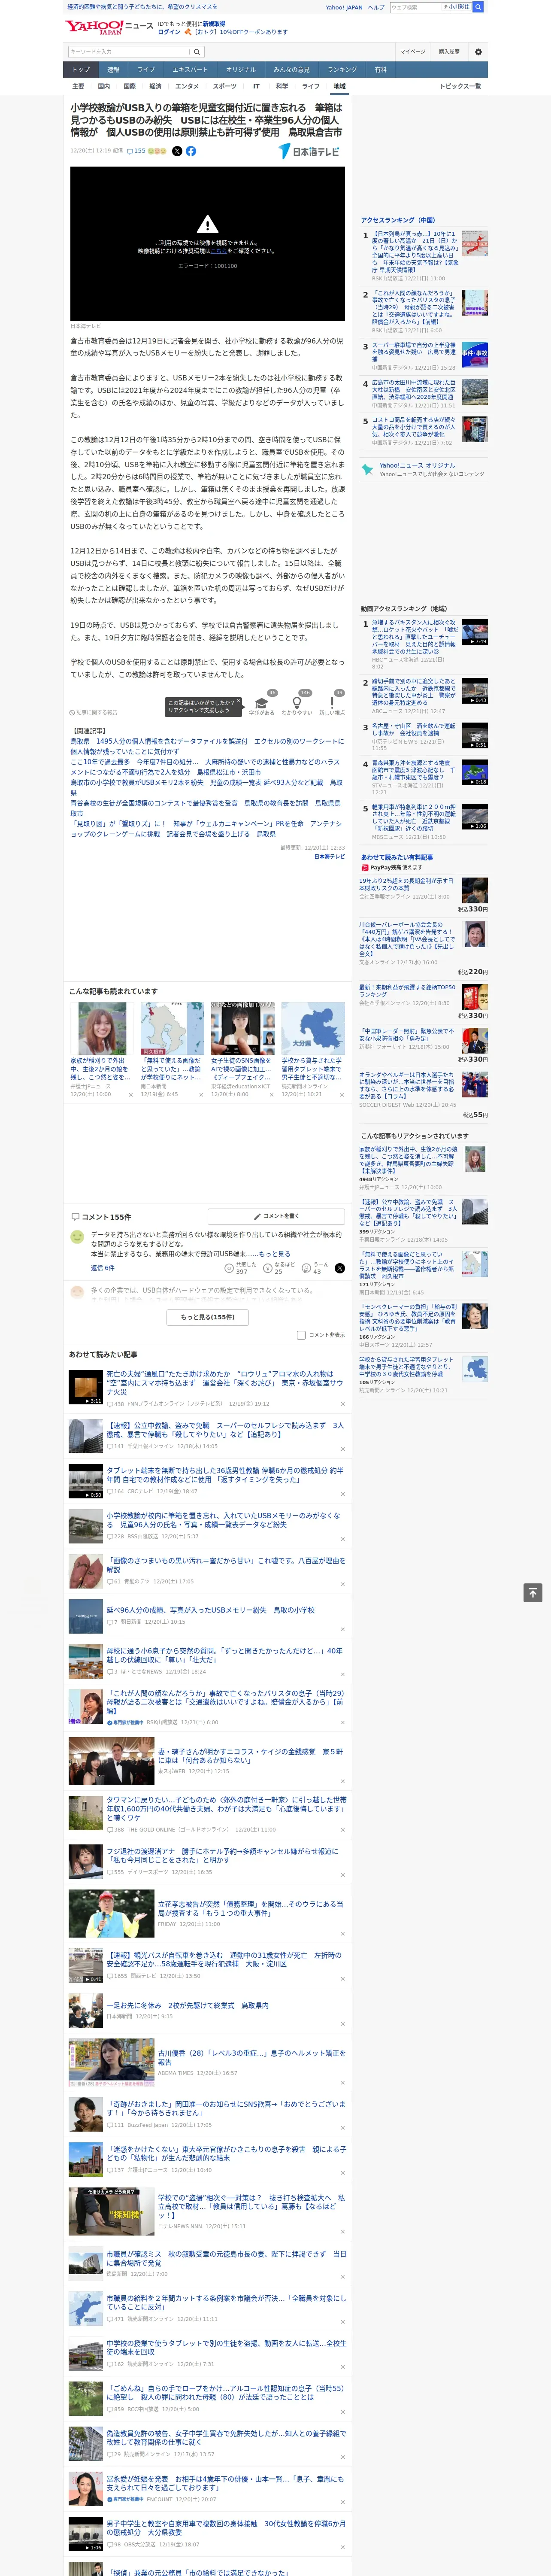Select the 国内 category
The image size is (551, 2576).
coord(103,86)
